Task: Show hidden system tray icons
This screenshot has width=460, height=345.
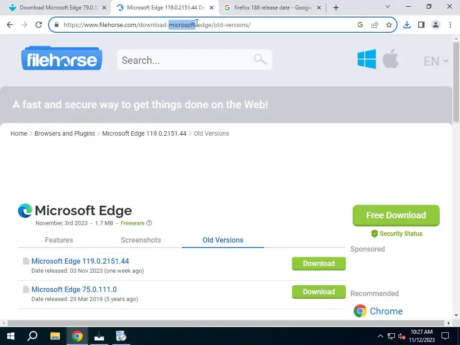Action: tap(380, 336)
